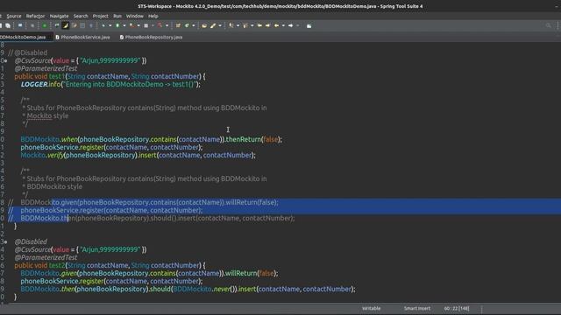
Task: Open the Run dropdown arrow
Action: coord(124,25)
